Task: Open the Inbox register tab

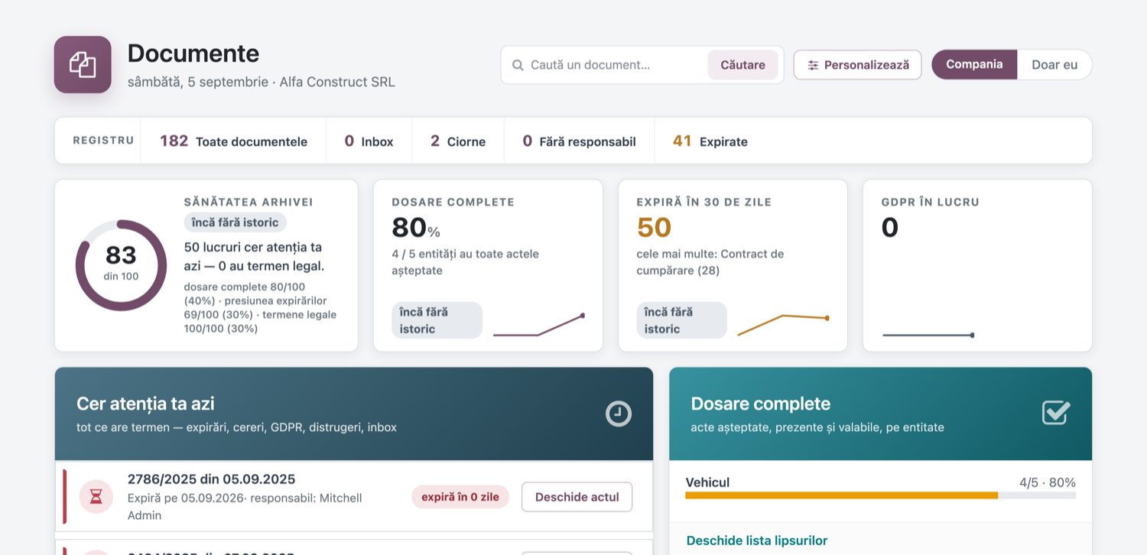Action: pos(369,141)
